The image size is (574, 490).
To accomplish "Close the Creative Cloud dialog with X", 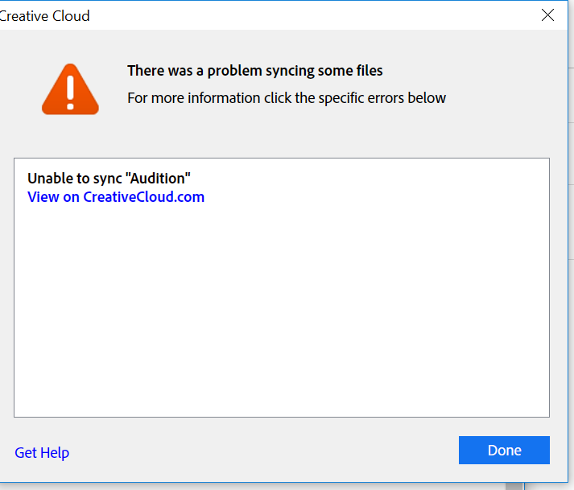I will click(x=547, y=15).
